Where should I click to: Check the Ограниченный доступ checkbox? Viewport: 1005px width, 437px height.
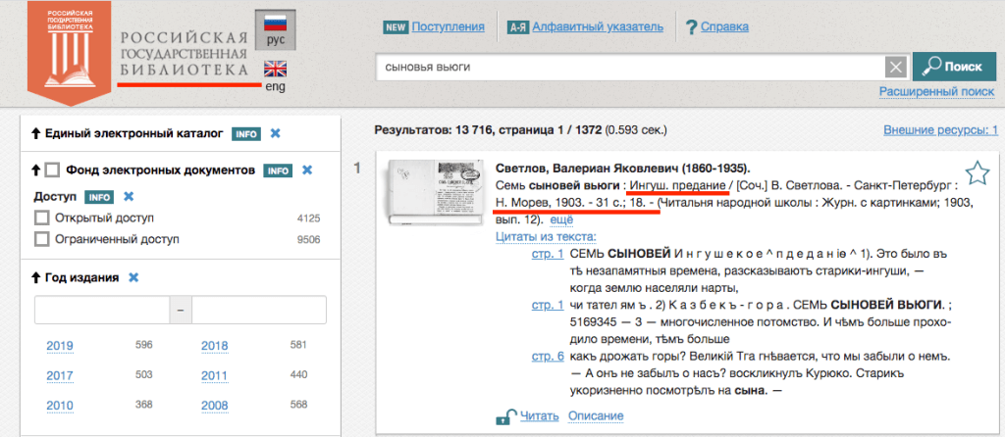point(41,238)
